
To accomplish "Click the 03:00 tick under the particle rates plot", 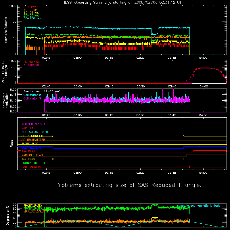I will pos(78,87).
